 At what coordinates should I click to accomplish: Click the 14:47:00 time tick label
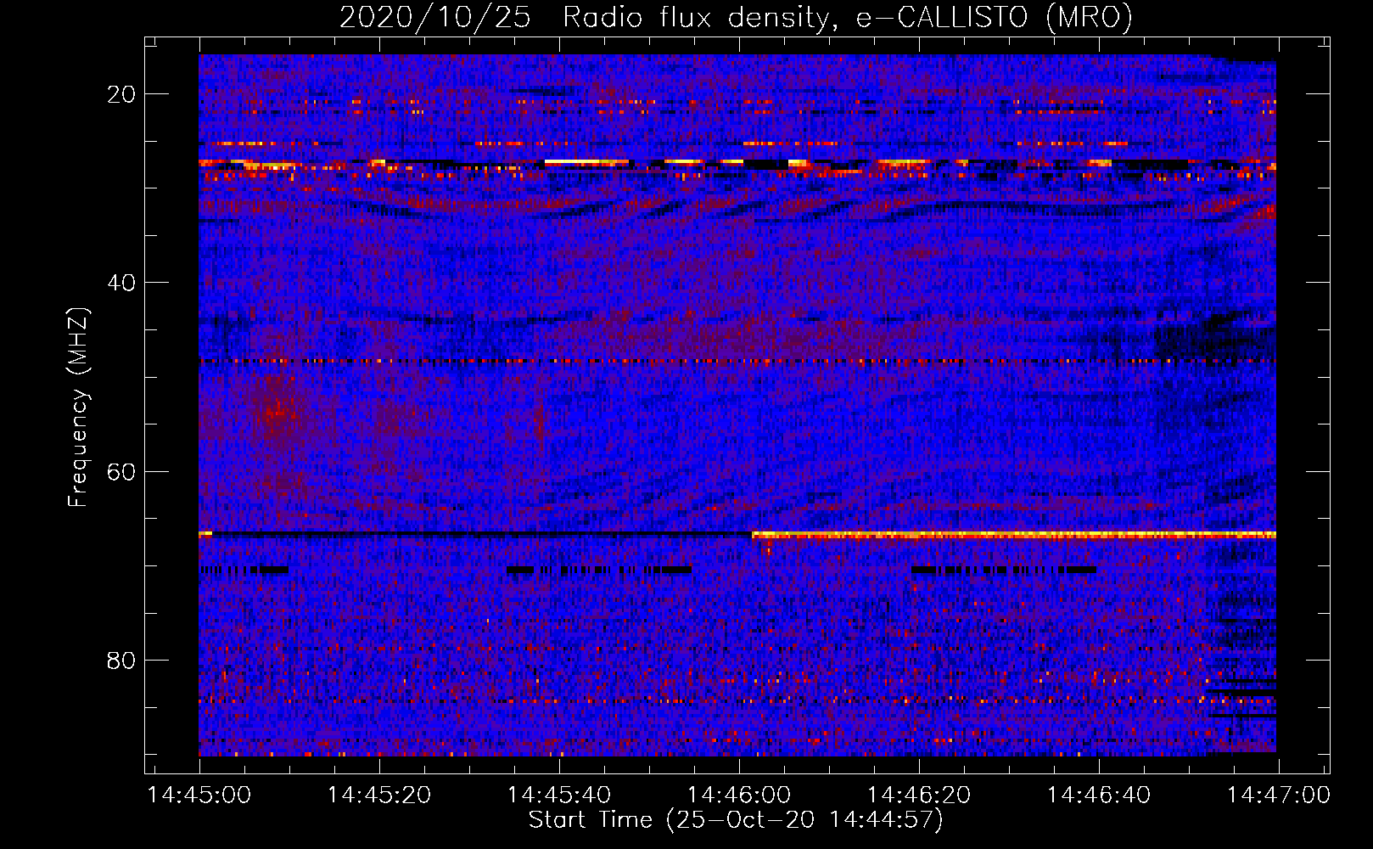coord(1279,796)
